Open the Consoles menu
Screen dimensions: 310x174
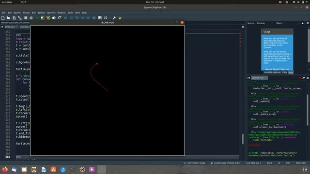[51, 13]
